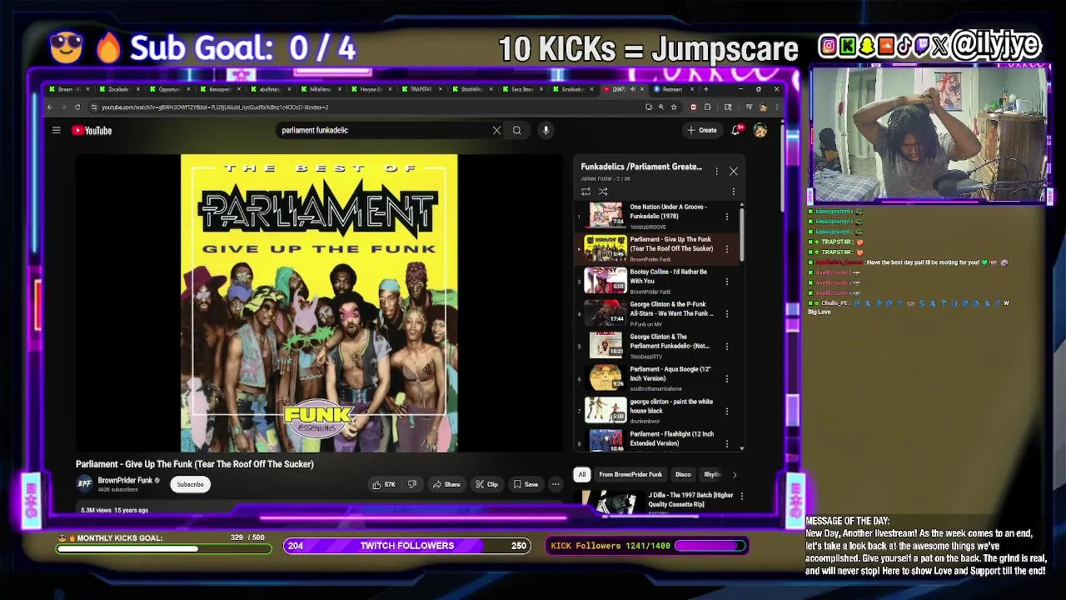Open options for One Nation Under A Groove
1066x600 pixels.
(x=726, y=217)
